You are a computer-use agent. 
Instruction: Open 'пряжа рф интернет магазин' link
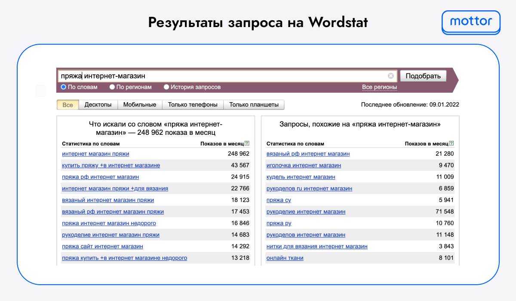tap(101, 177)
